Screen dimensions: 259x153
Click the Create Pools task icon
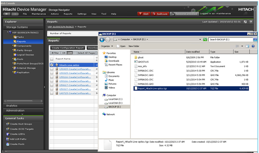coord(8,144)
